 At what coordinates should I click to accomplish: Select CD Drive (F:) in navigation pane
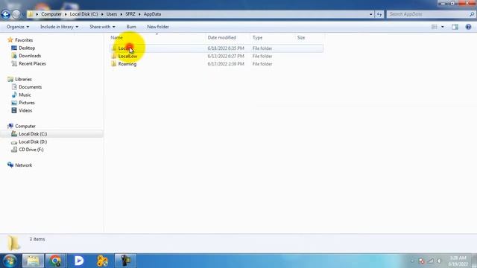coord(31,150)
